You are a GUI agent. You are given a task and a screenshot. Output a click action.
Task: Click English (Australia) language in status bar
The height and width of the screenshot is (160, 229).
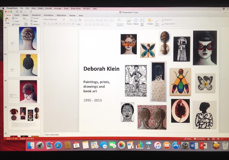27,139
